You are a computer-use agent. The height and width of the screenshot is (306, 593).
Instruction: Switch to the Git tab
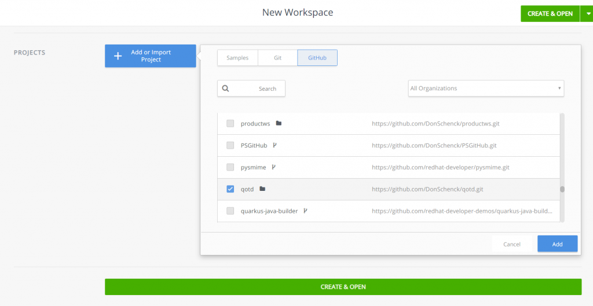277,58
